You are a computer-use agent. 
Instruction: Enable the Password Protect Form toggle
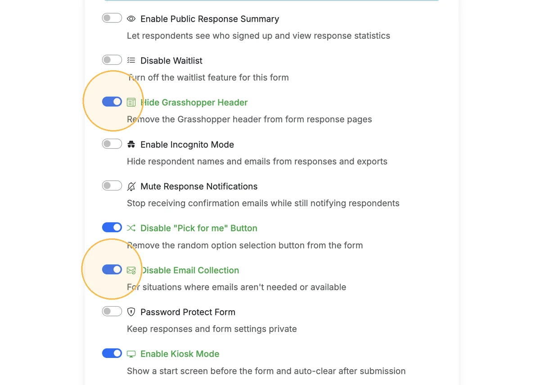pos(112,311)
